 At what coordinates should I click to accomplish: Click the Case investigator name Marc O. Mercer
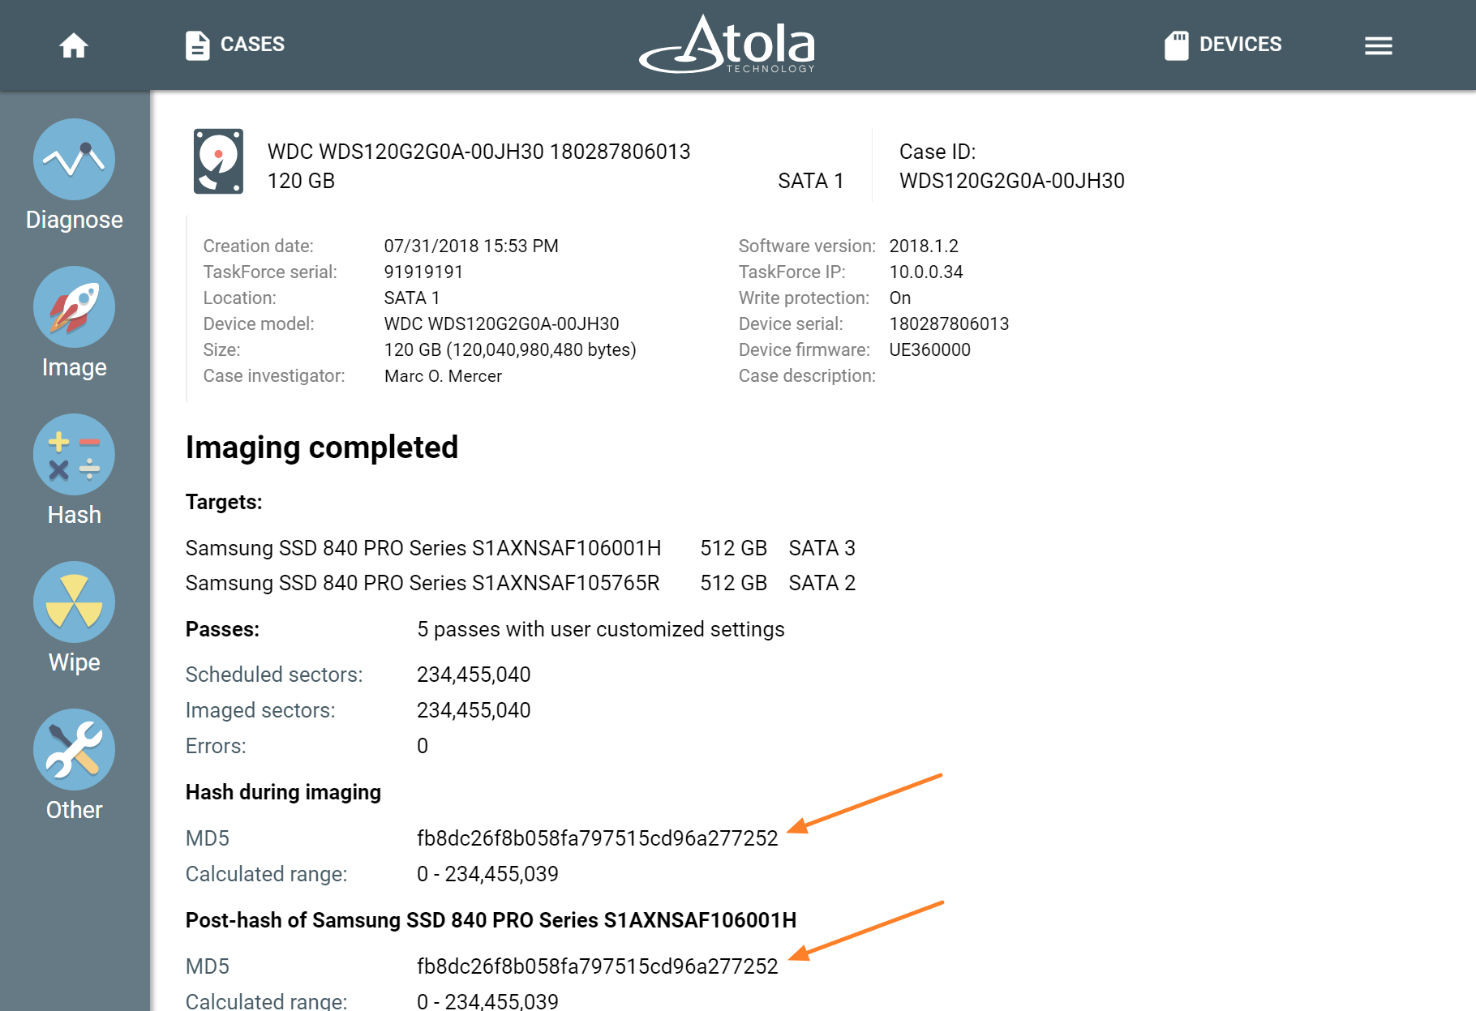(443, 375)
